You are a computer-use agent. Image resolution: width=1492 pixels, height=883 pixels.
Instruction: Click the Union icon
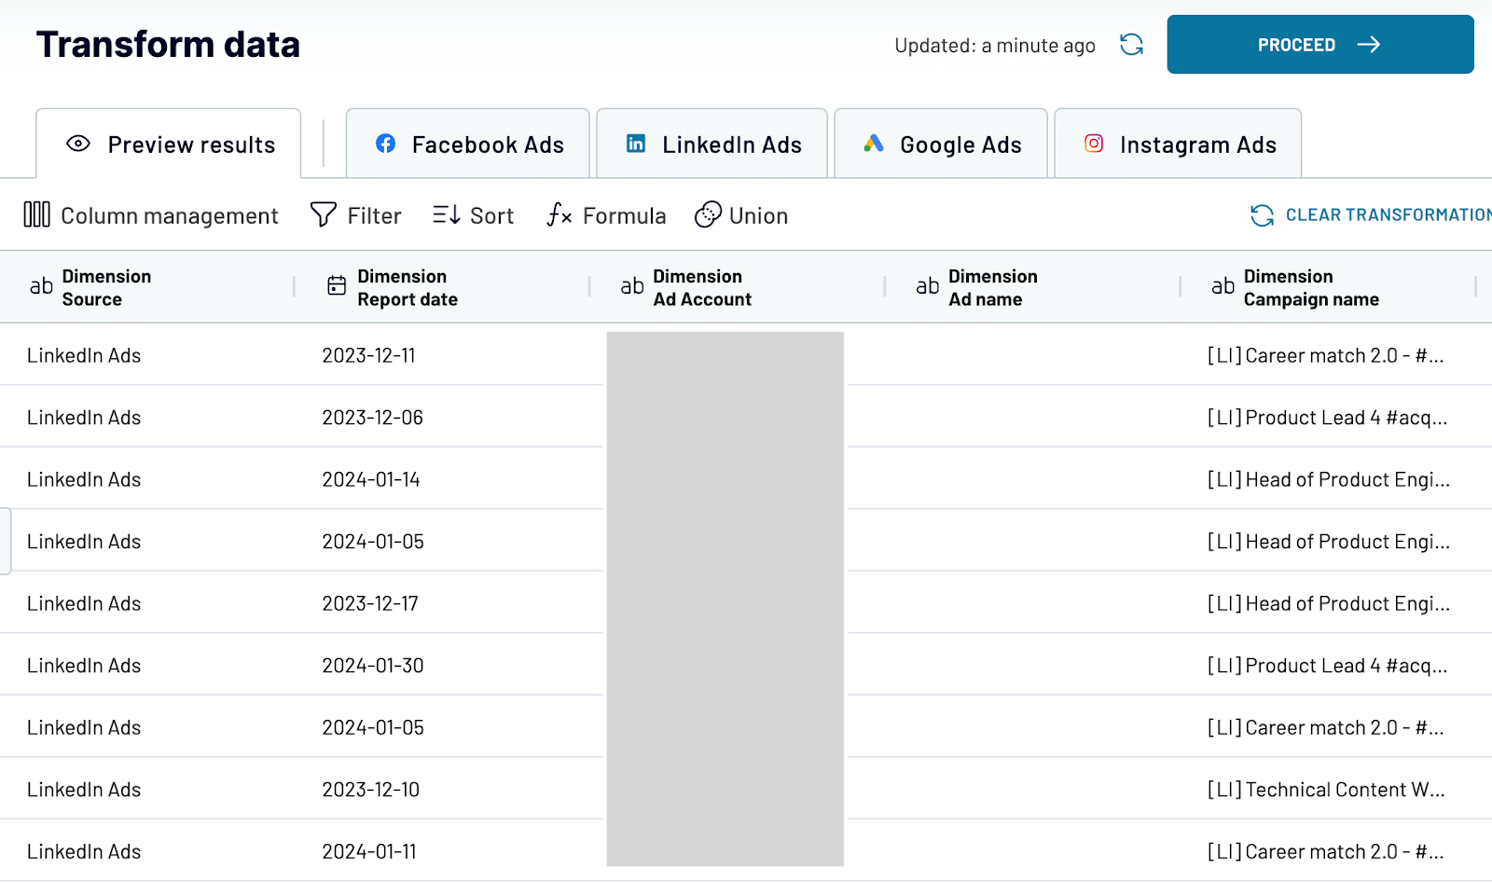point(708,214)
